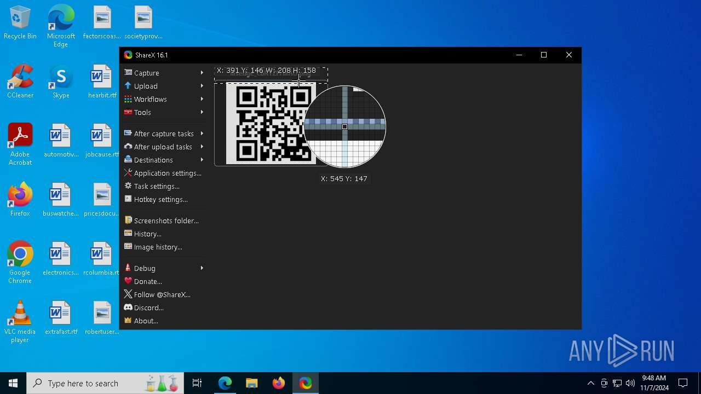Viewport: 701px width, 394px height.
Task: Click the About crown icon
Action: 128,320
